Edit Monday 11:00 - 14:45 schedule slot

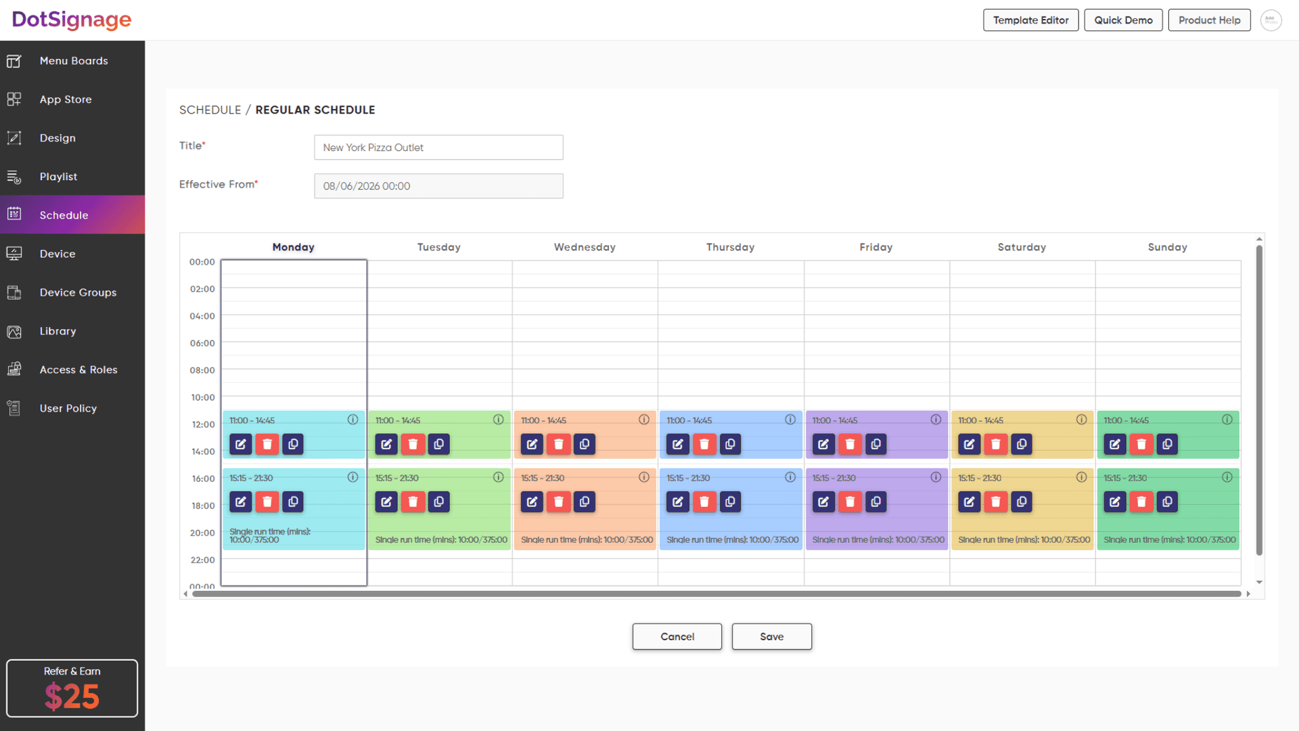(240, 444)
